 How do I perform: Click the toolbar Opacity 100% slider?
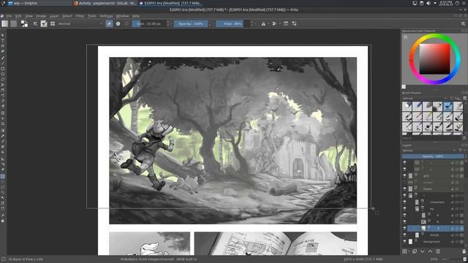(191, 23)
